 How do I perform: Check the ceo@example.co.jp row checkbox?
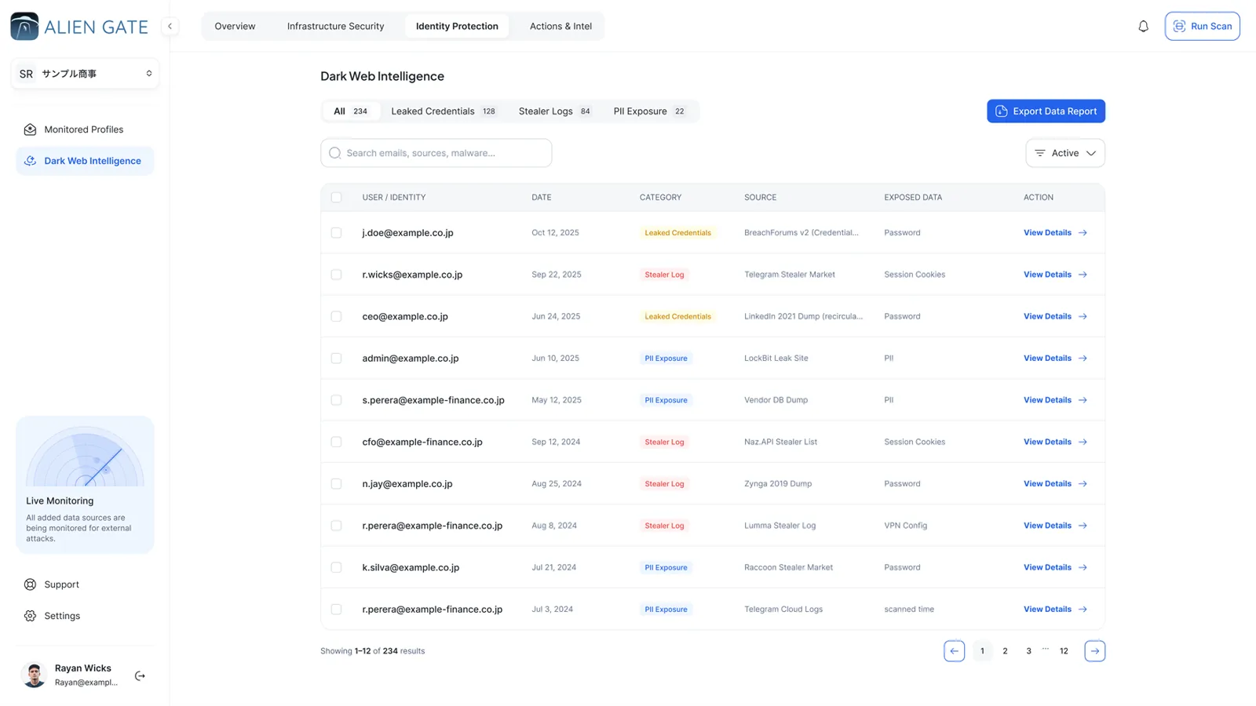point(336,316)
